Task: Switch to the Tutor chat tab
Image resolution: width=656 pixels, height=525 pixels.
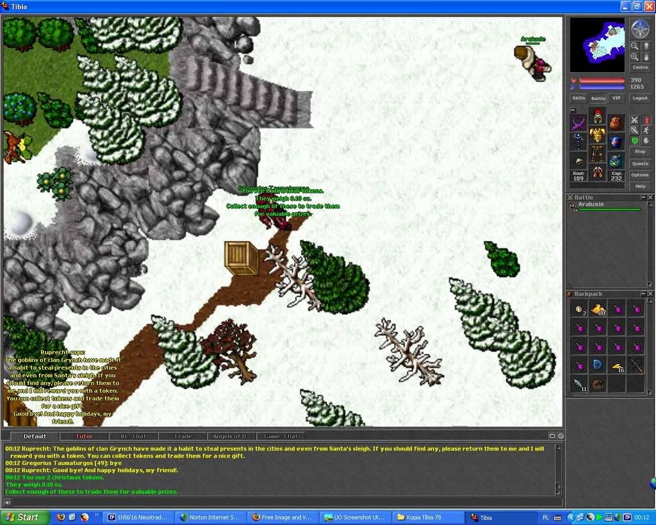Action: pyautogui.click(x=84, y=437)
